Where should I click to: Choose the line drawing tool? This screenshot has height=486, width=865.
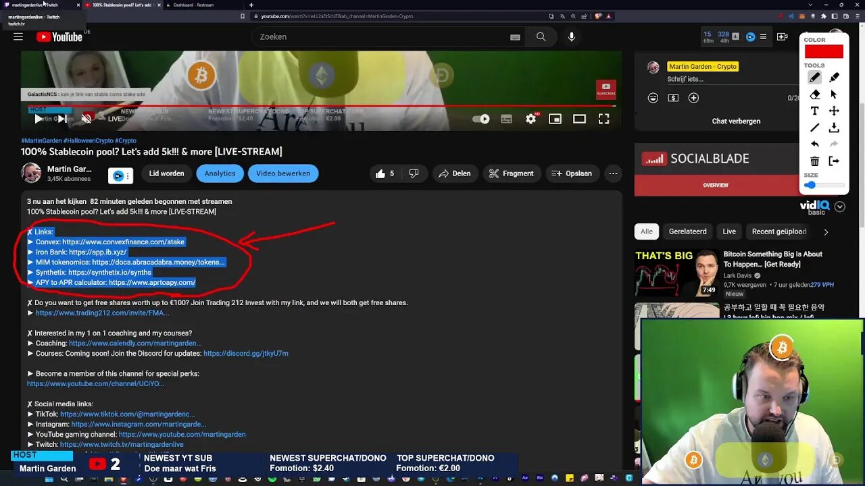point(815,128)
